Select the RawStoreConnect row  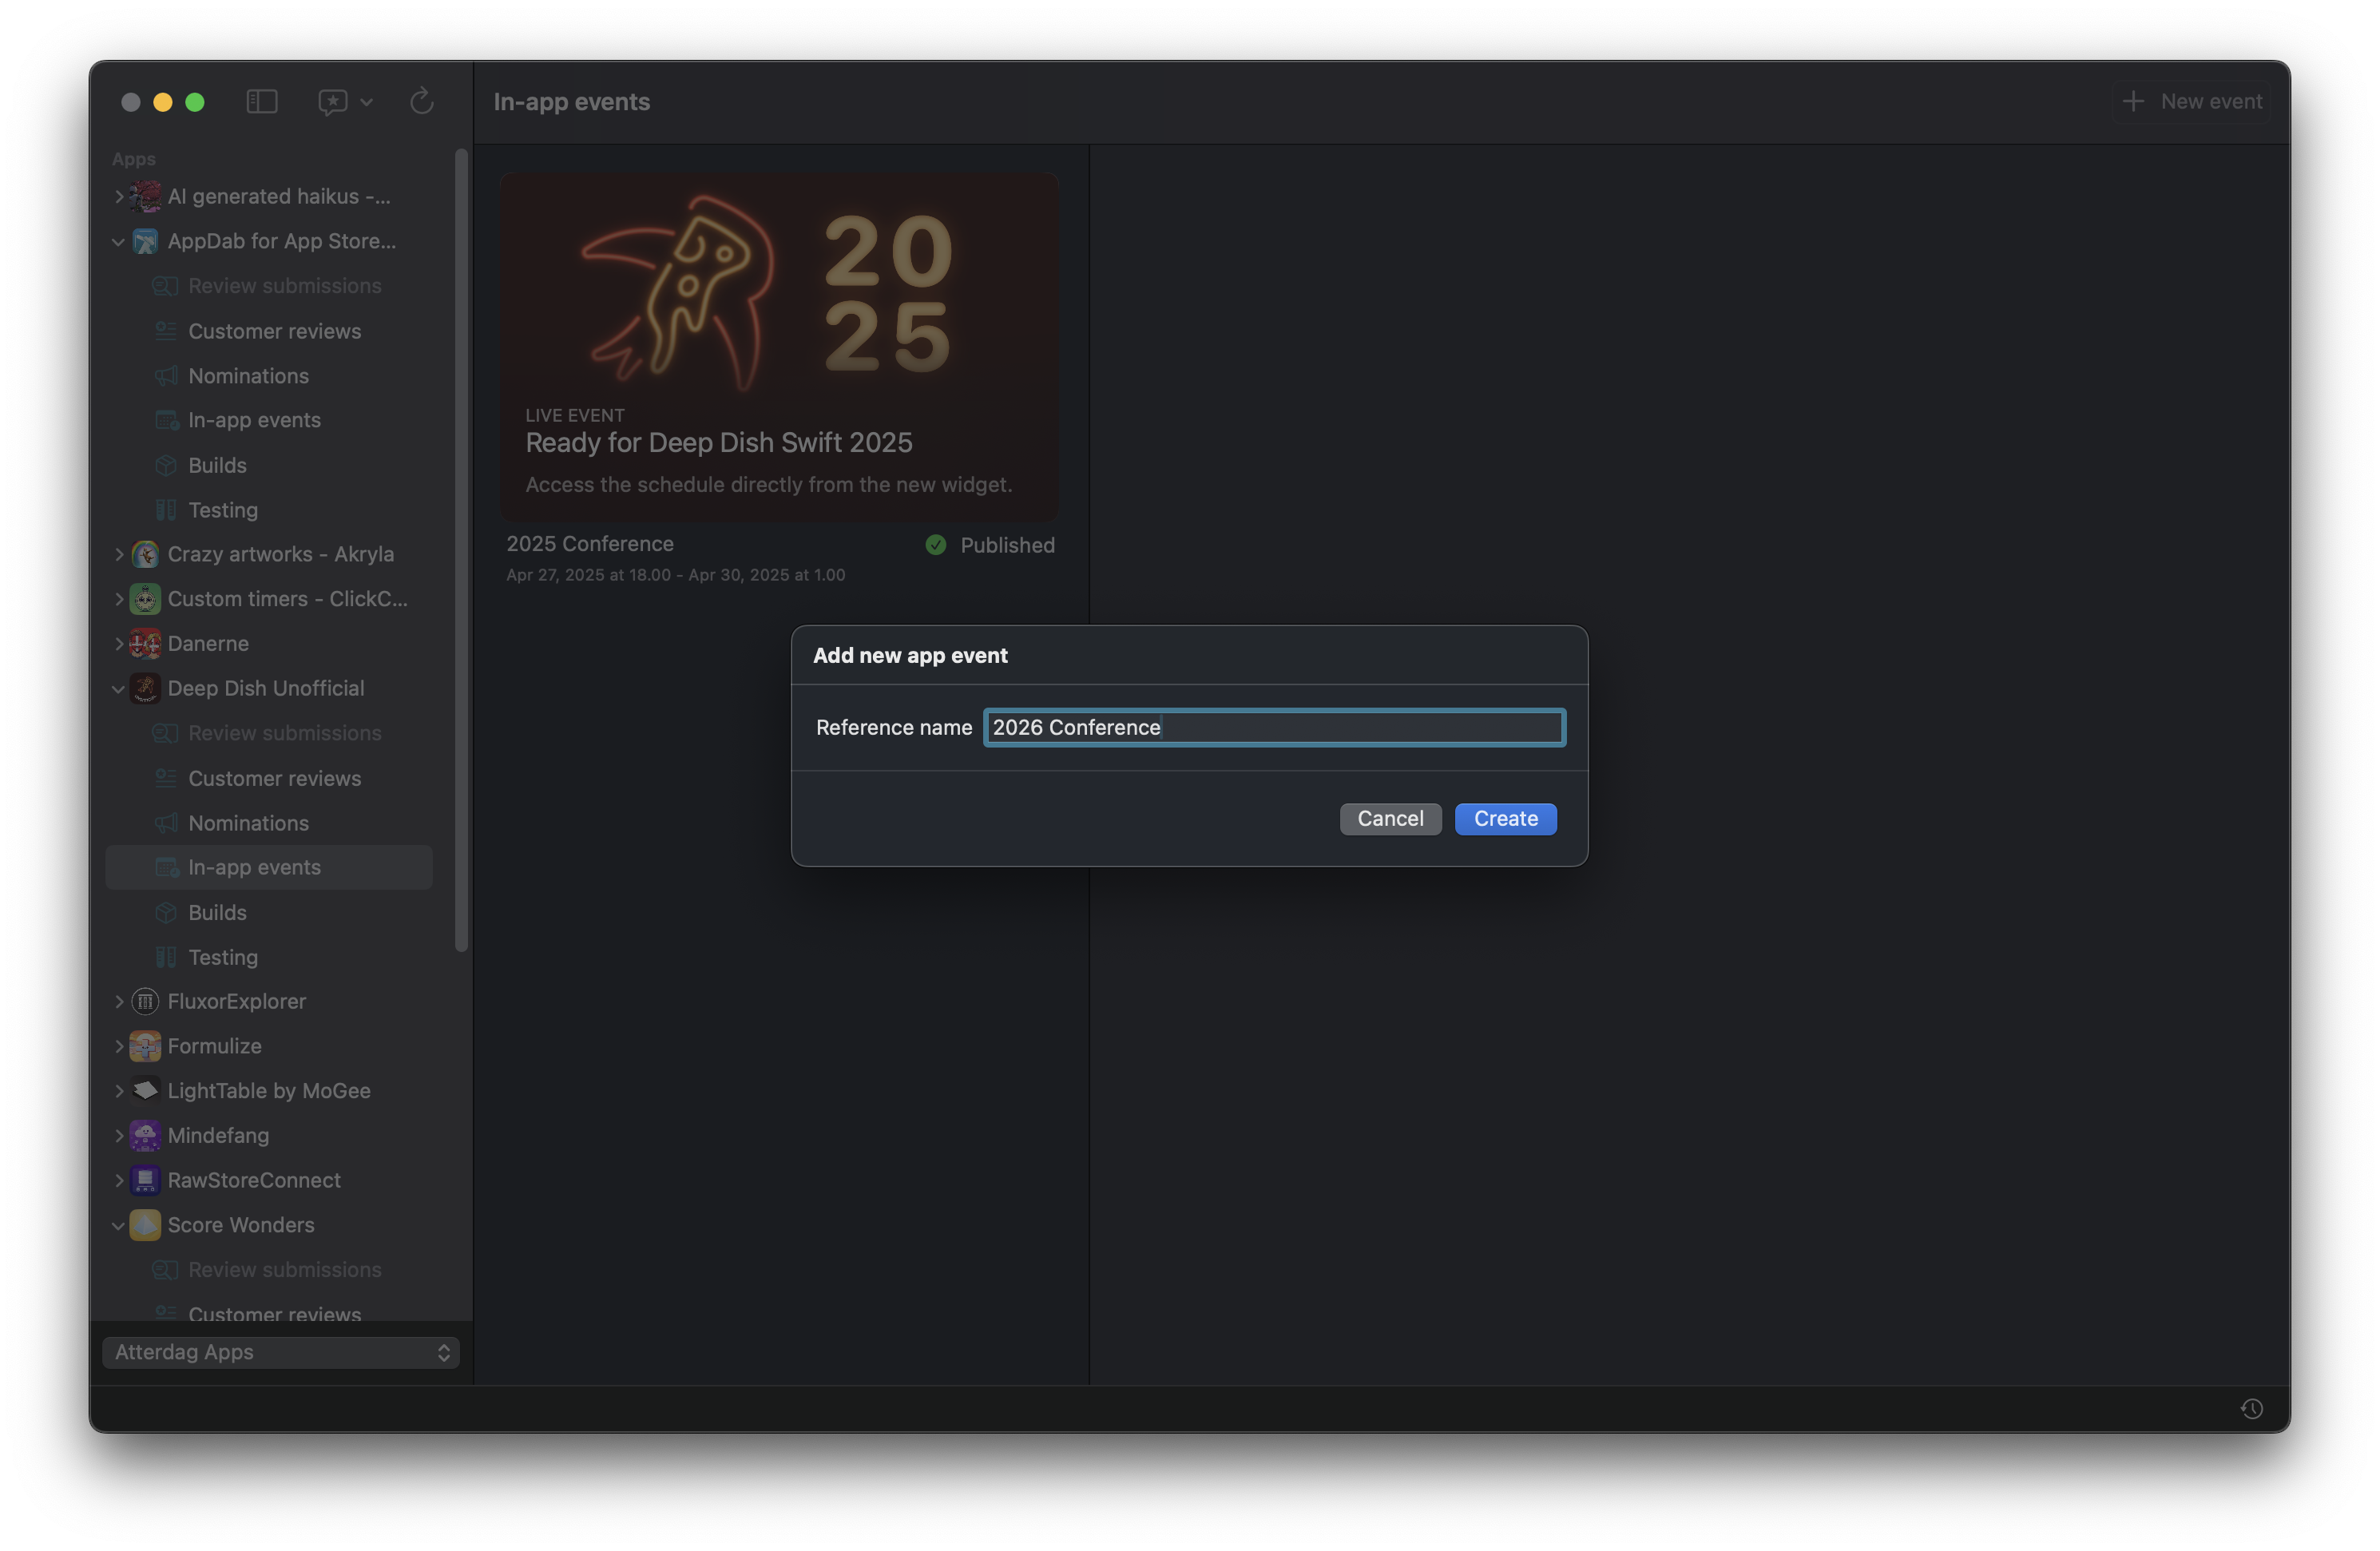tap(269, 1180)
